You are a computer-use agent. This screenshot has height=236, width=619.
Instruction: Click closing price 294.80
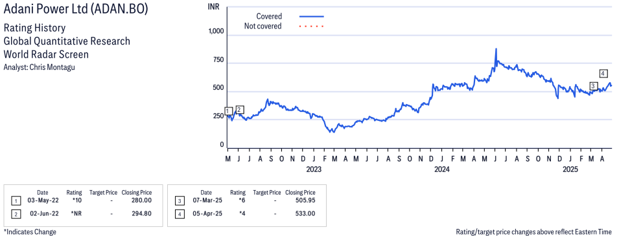[x=142, y=213]
